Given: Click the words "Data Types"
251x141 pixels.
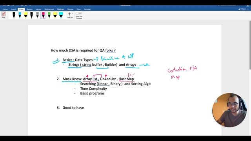Looking at the screenshot, I should [84, 60].
